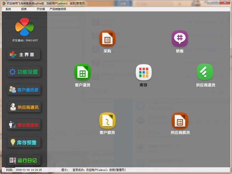
Task: Click the application icon in title bar
Action: pyautogui.click(x=4, y=3)
